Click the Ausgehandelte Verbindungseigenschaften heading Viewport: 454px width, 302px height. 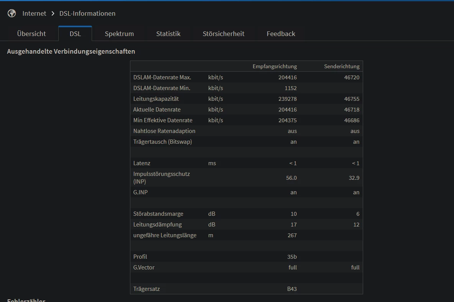[x=71, y=51]
